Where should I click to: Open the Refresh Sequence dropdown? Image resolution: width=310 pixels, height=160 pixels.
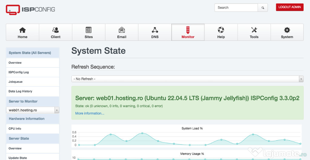tap(187, 79)
